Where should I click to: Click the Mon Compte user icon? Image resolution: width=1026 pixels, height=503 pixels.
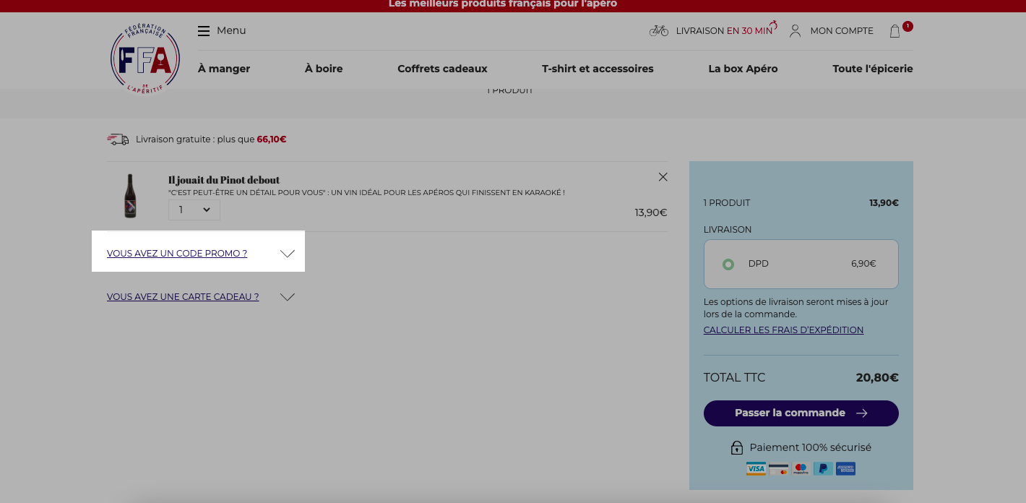pyautogui.click(x=796, y=31)
